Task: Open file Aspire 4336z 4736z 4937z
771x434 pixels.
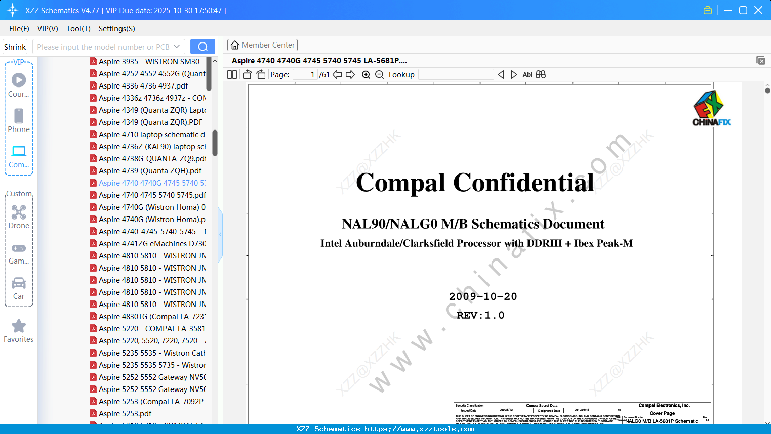Action: click(x=147, y=98)
